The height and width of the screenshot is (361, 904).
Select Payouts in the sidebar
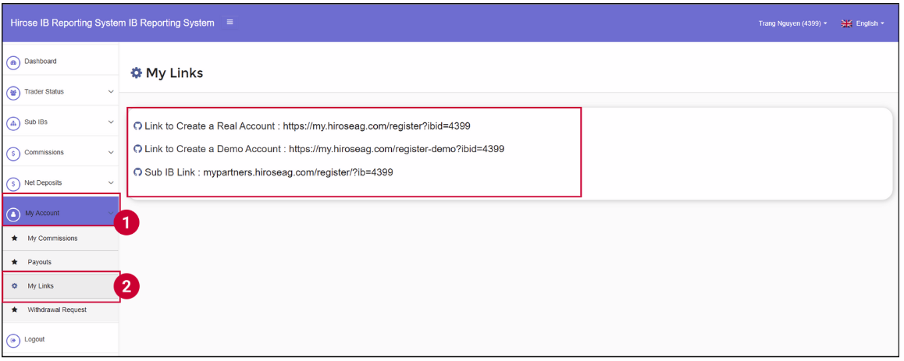pos(39,263)
